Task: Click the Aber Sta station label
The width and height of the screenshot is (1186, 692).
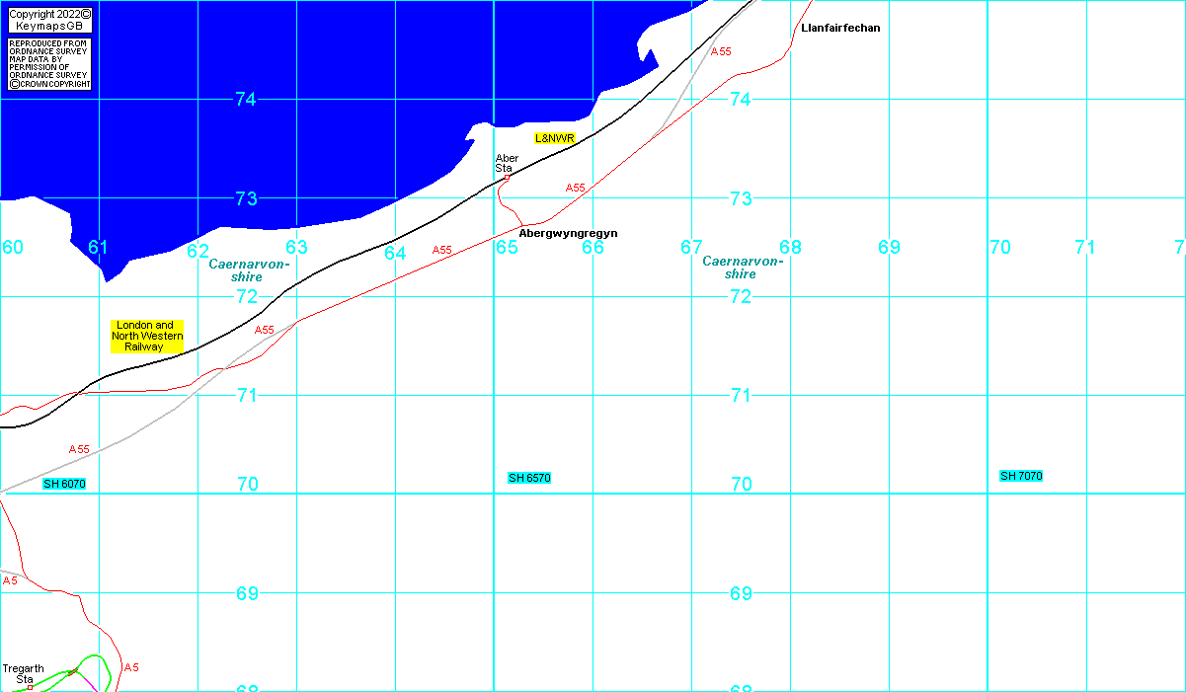Action: [506, 163]
